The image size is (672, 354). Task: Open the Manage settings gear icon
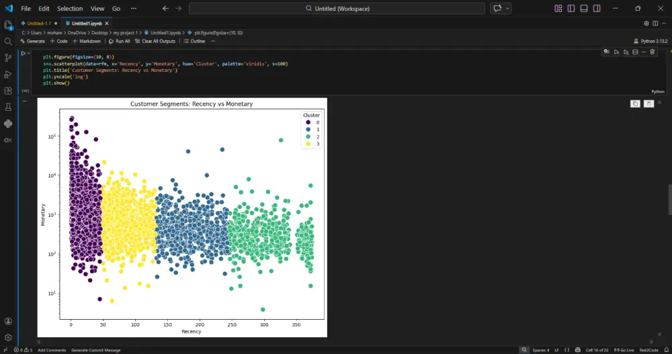tap(8, 337)
